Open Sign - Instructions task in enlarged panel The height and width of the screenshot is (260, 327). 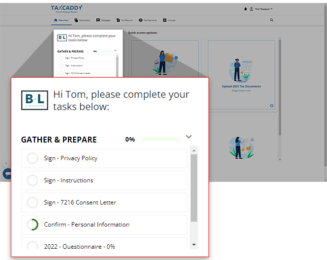[x=104, y=180]
